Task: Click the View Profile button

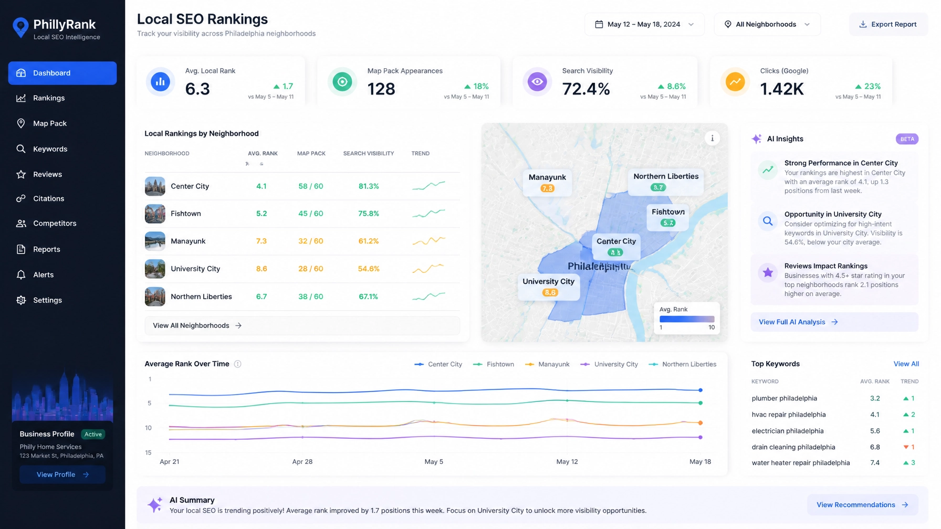Action: tap(62, 474)
